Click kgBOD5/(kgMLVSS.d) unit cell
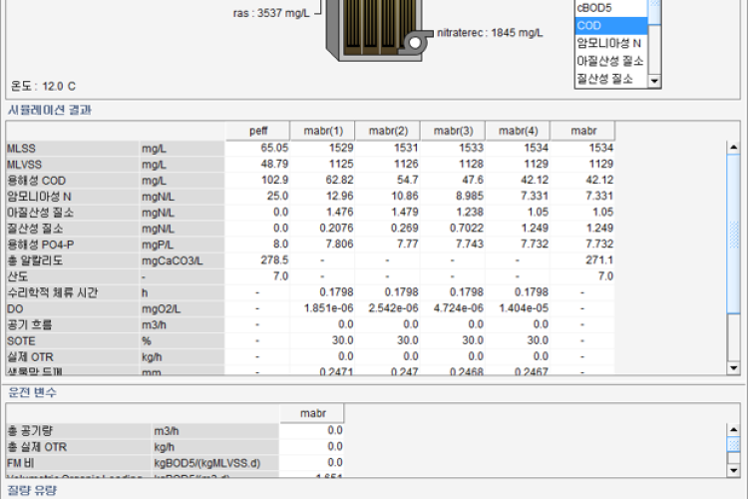Screen dimensions: 748x499 coord(215,463)
